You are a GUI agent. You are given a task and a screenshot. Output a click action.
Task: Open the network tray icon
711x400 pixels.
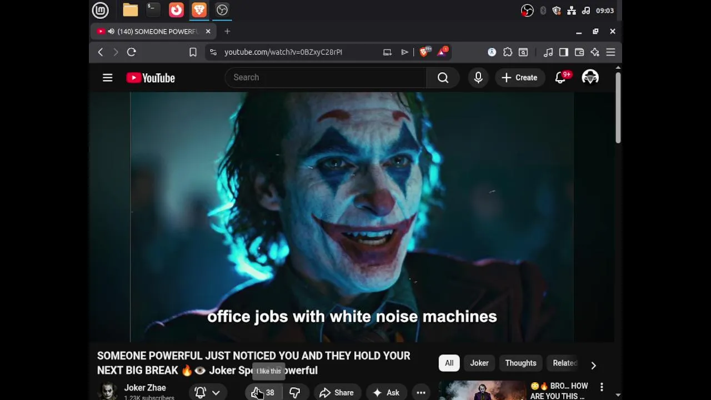pos(571,11)
